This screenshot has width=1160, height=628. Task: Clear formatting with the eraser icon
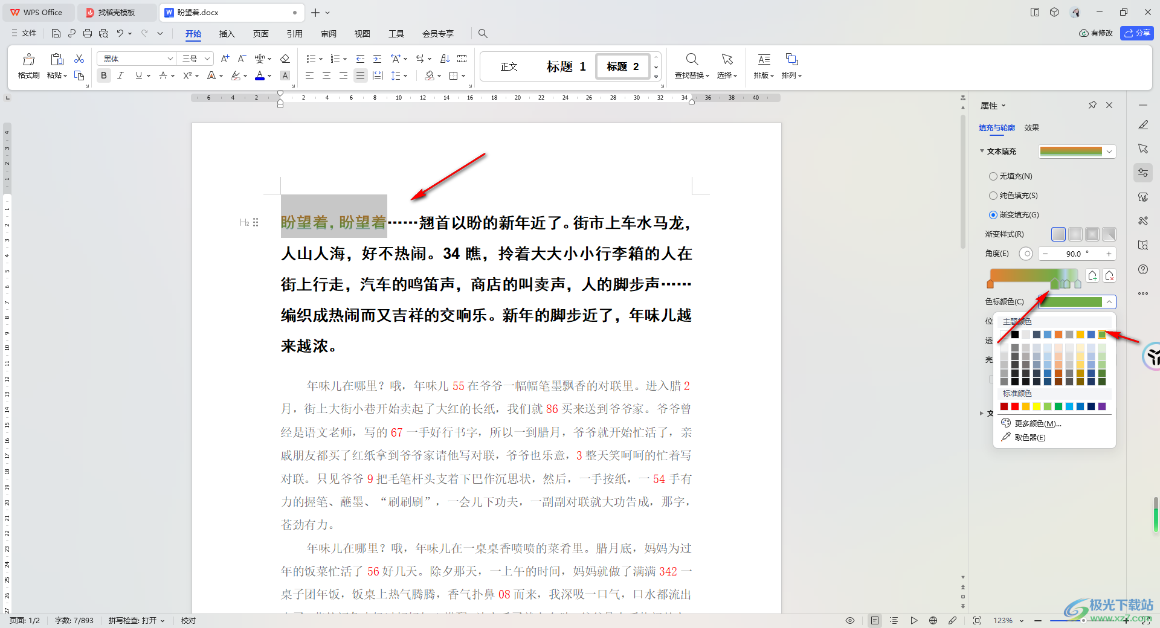[285, 59]
